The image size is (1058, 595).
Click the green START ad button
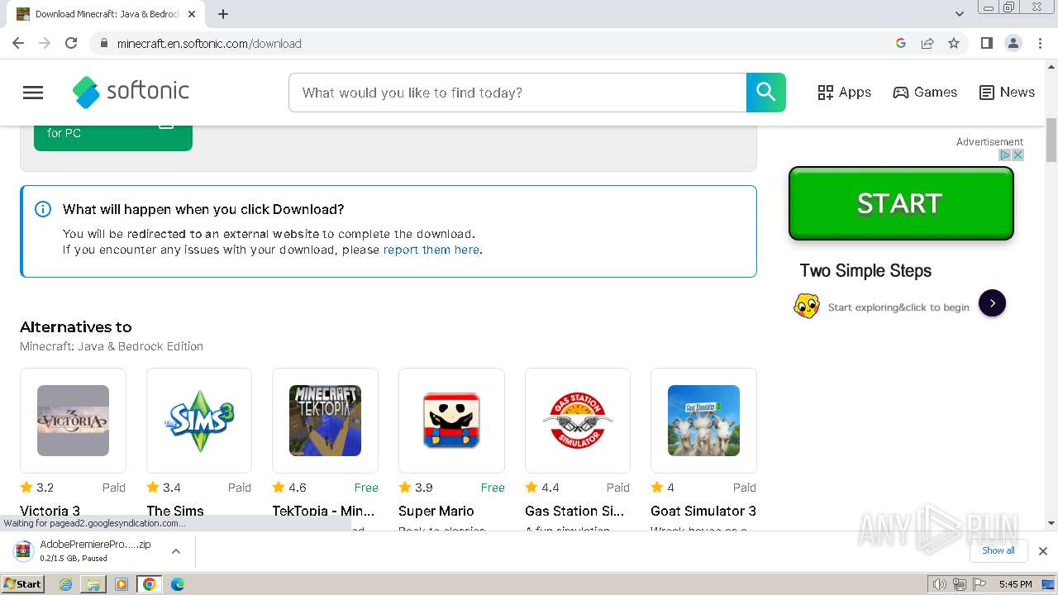tap(901, 203)
